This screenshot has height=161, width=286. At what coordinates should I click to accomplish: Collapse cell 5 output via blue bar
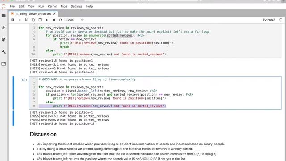click(x=13, y=118)
